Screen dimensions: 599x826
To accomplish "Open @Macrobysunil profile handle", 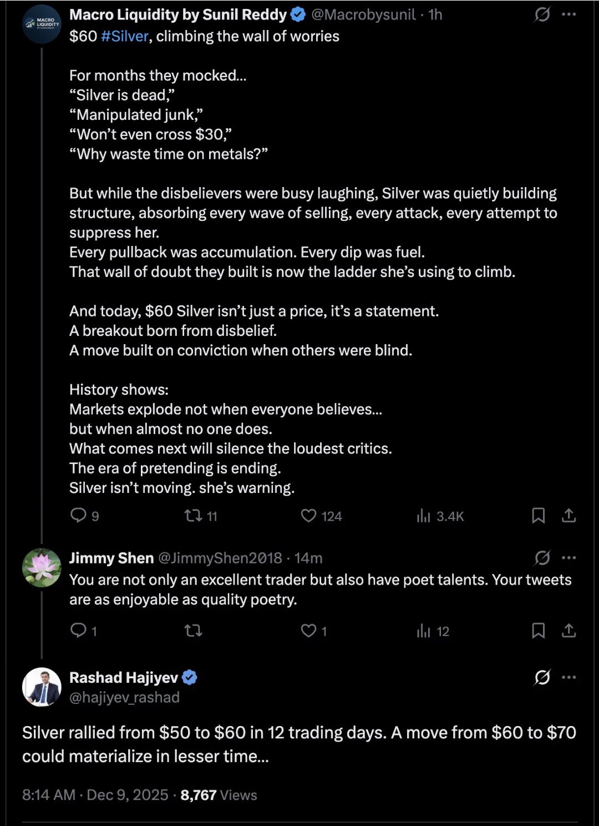I will click(x=363, y=14).
